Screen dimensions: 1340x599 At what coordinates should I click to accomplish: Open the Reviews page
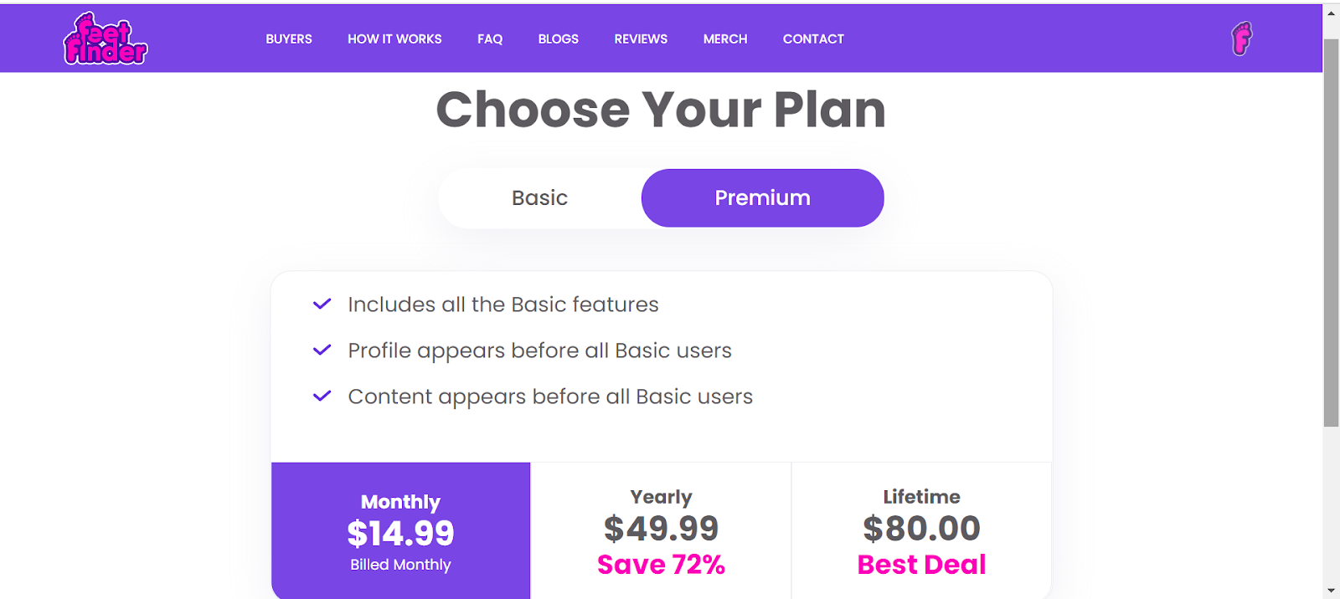click(x=641, y=39)
